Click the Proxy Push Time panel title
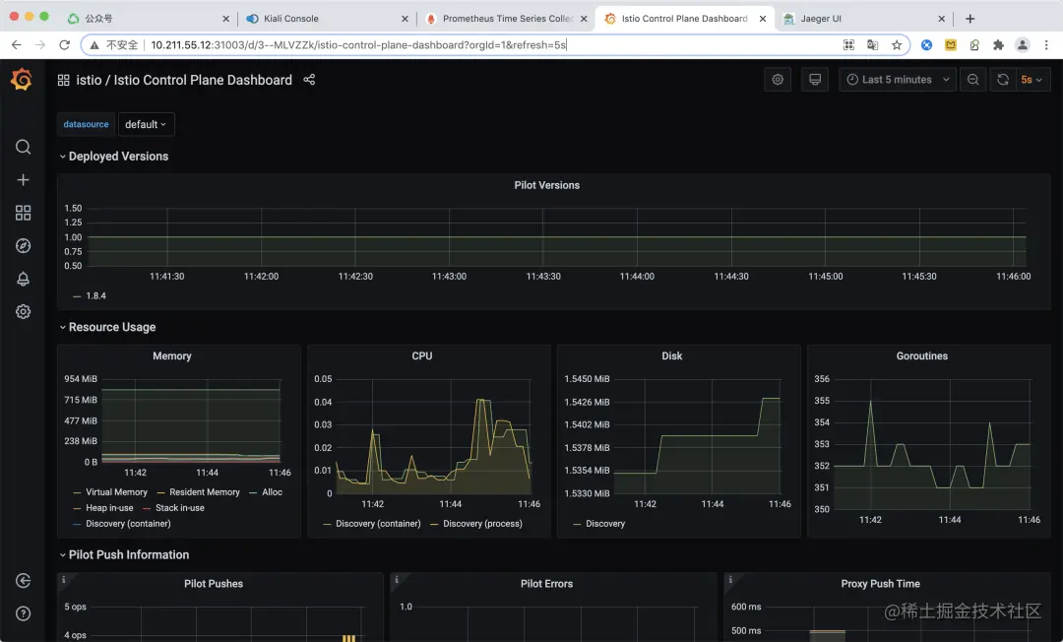The image size is (1063, 642). tap(881, 584)
